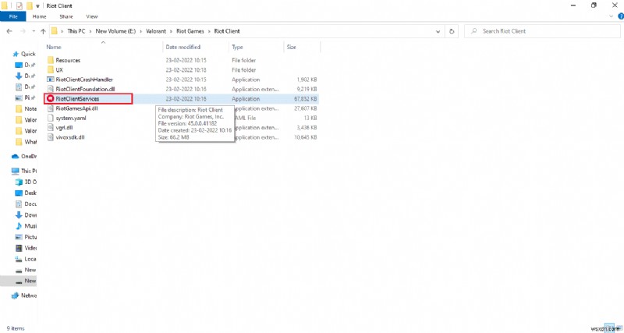Select the RiotClientCrashHandler application icon
The image size is (624, 333).
(x=50, y=80)
